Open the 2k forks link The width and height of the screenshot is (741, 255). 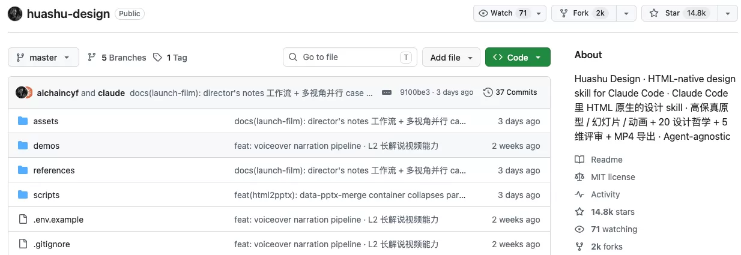606,247
